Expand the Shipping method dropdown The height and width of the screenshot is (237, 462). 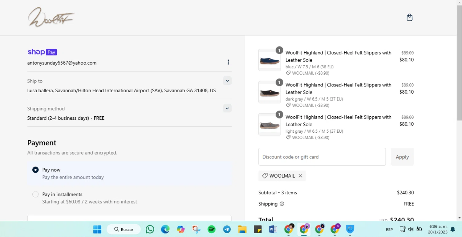(x=227, y=108)
